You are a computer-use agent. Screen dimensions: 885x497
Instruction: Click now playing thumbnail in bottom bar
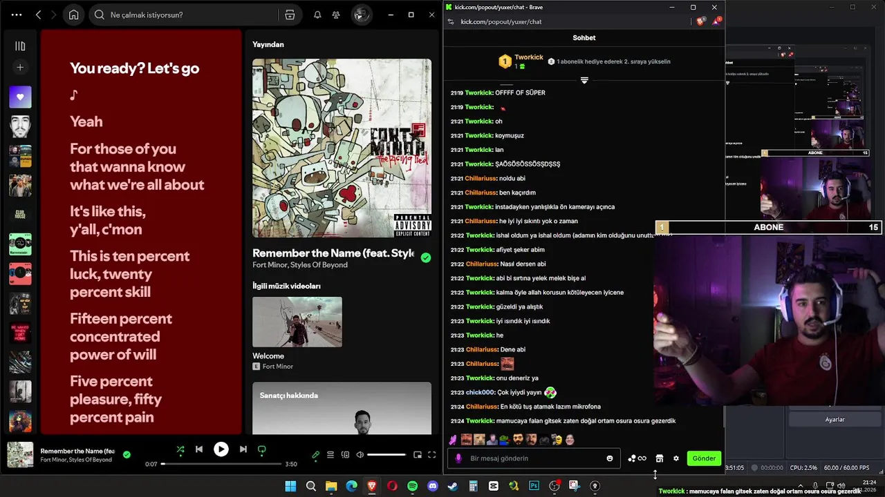coord(20,455)
